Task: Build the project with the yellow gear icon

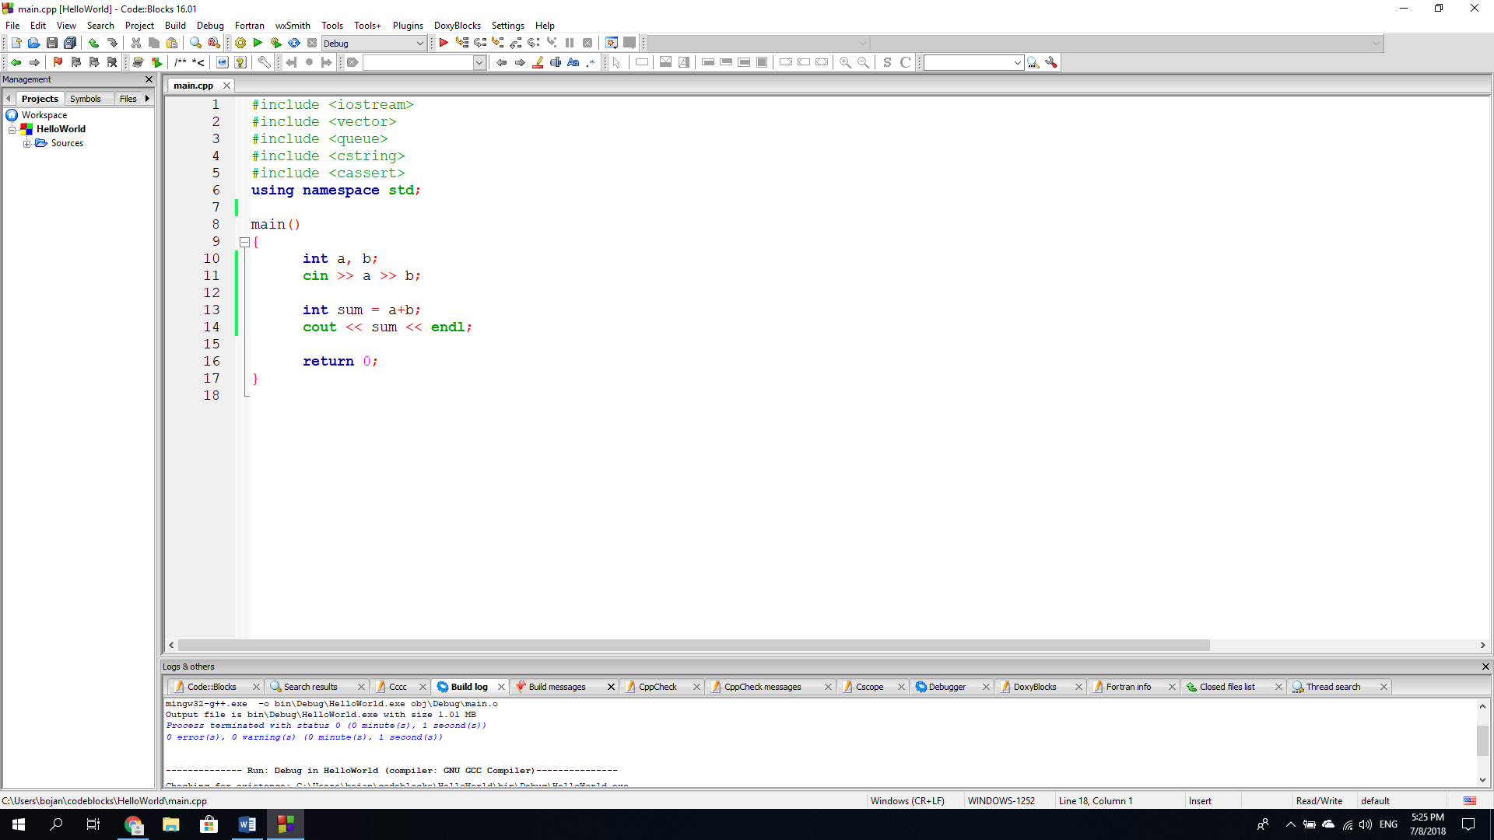Action: tap(240, 44)
